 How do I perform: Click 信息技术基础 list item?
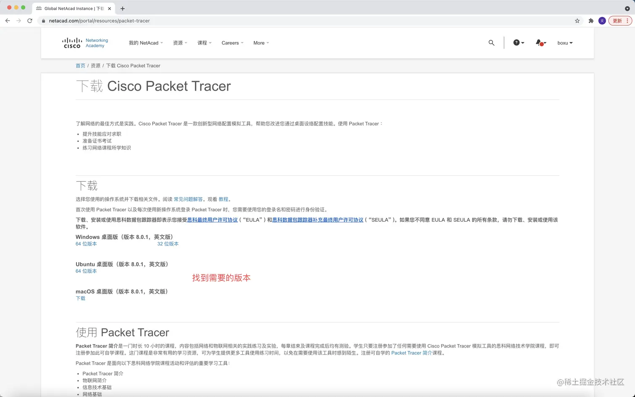pos(97,387)
